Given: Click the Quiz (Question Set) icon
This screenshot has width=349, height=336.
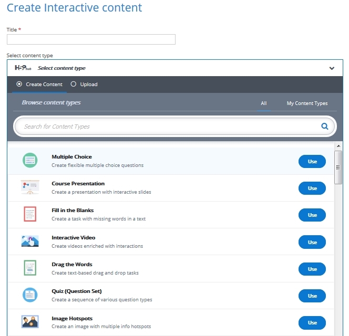Looking at the screenshot, I should [x=30, y=295].
